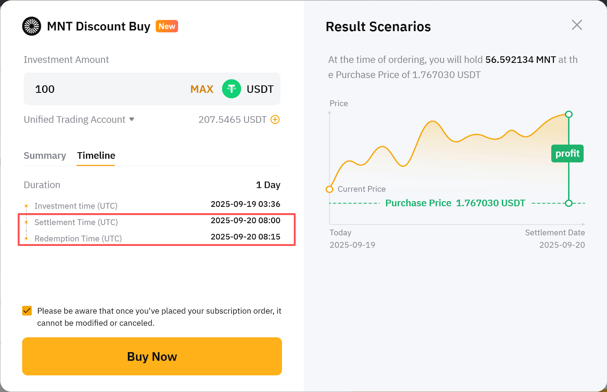Screen dimensions: 607x392
Task: Click the Redemption Time timeline dot
Action: (x=26, y=239)
